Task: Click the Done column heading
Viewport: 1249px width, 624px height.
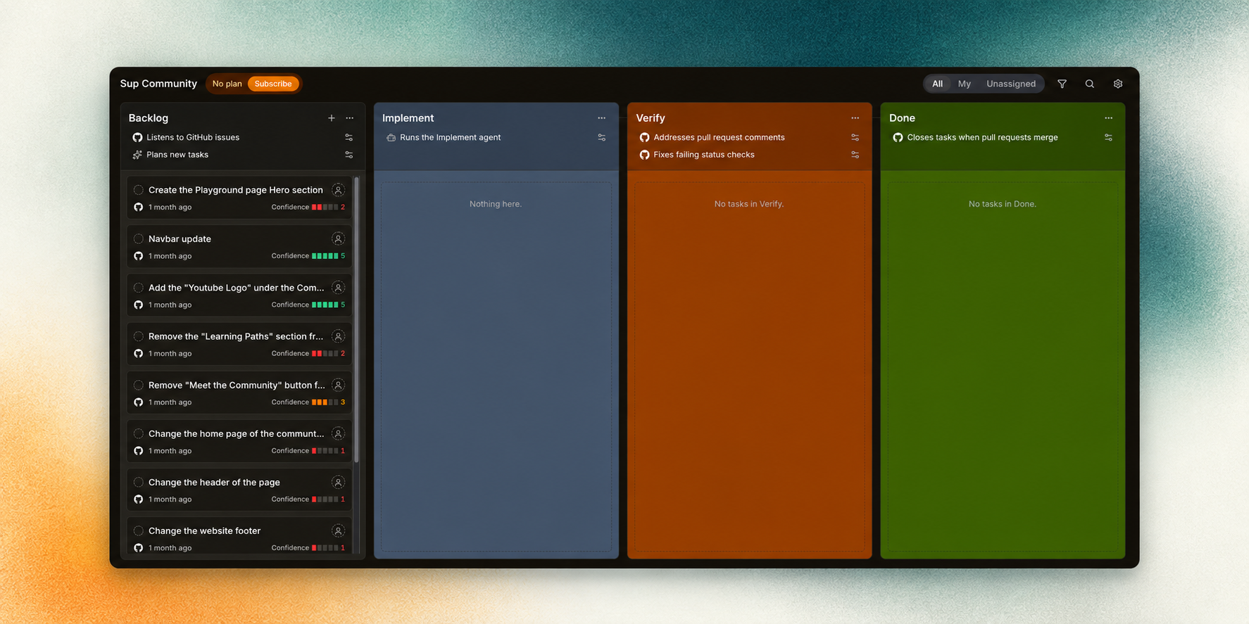Action: [902, 118]
